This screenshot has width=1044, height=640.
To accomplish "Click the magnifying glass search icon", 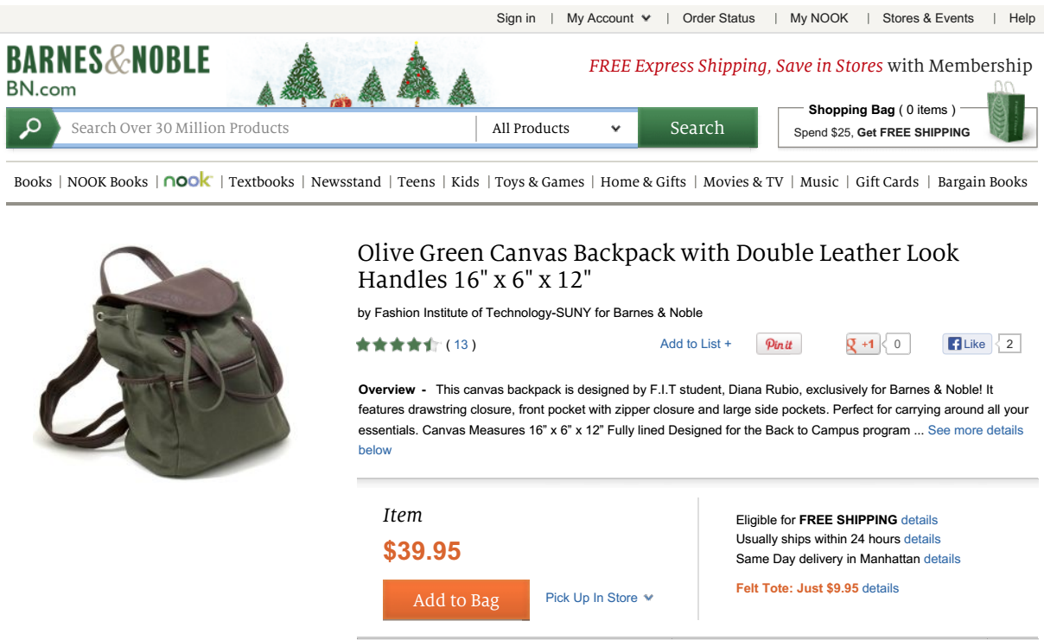I will (30, 129).
